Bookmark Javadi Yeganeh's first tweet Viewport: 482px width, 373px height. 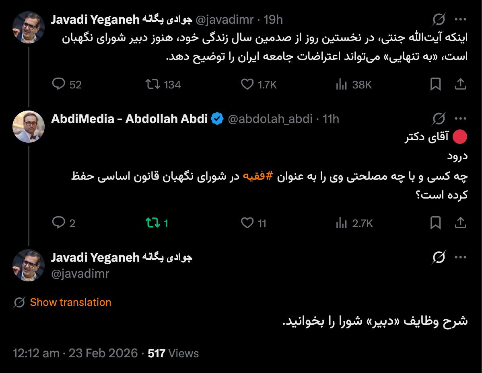tap(435, 84)
